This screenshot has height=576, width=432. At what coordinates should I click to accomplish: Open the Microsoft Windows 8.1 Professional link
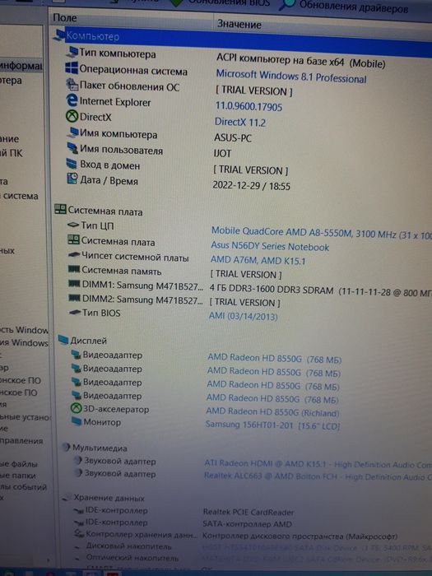pos(291,76)
